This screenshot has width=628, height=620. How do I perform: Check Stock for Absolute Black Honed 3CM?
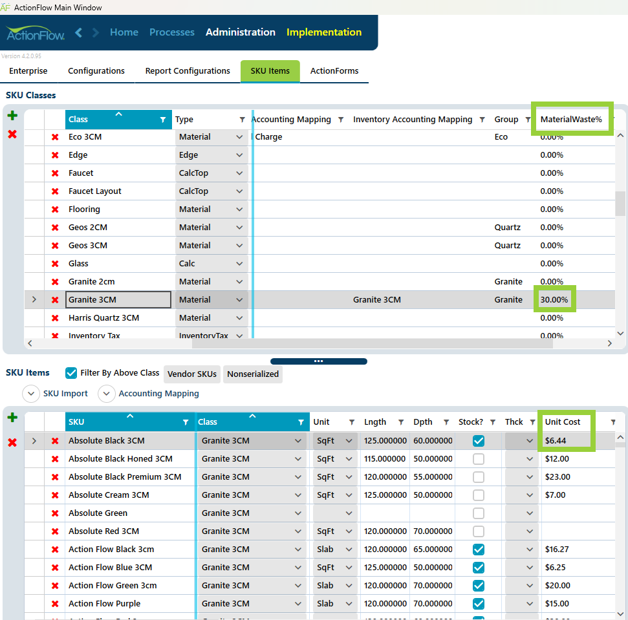[x=478, y=458]
